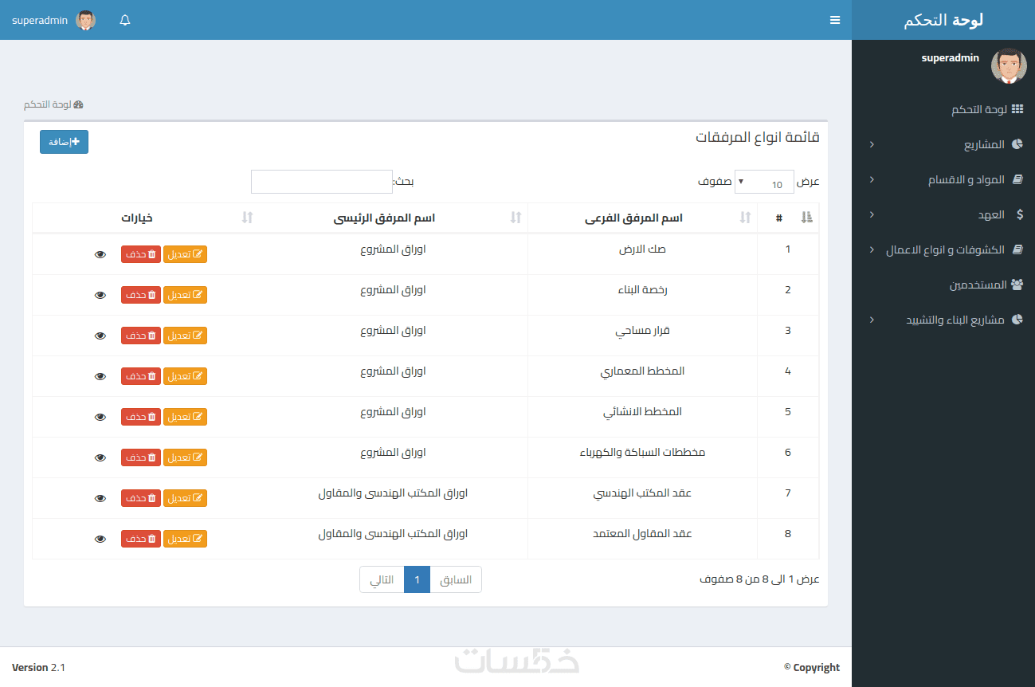This screenshot has height=687, width=1035.
Task: Sort by خيارات column arrows
Action: [247, 218]
